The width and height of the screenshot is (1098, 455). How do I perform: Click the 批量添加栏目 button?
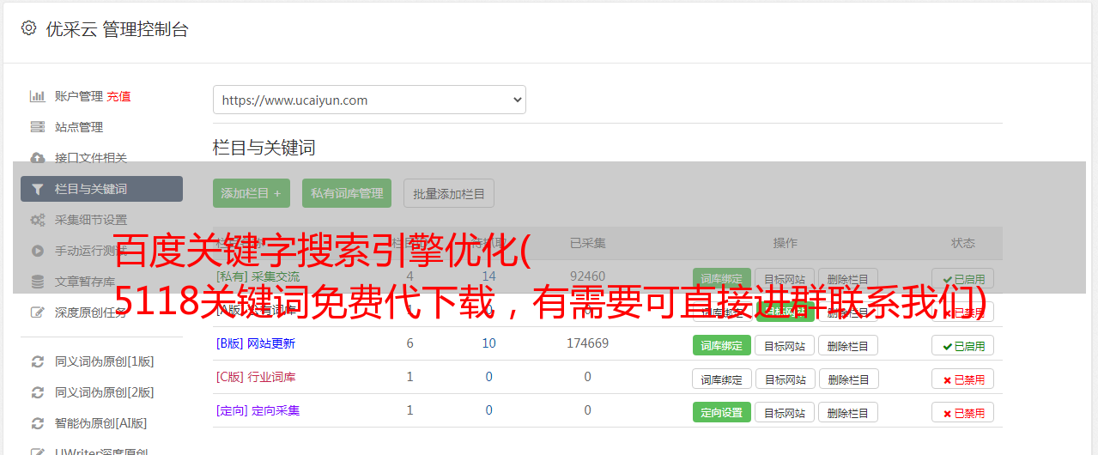point(449,193)
